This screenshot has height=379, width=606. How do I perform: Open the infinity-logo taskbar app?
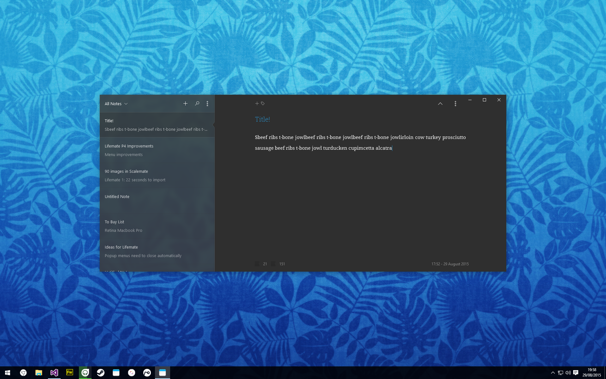(x=147, y=373)
